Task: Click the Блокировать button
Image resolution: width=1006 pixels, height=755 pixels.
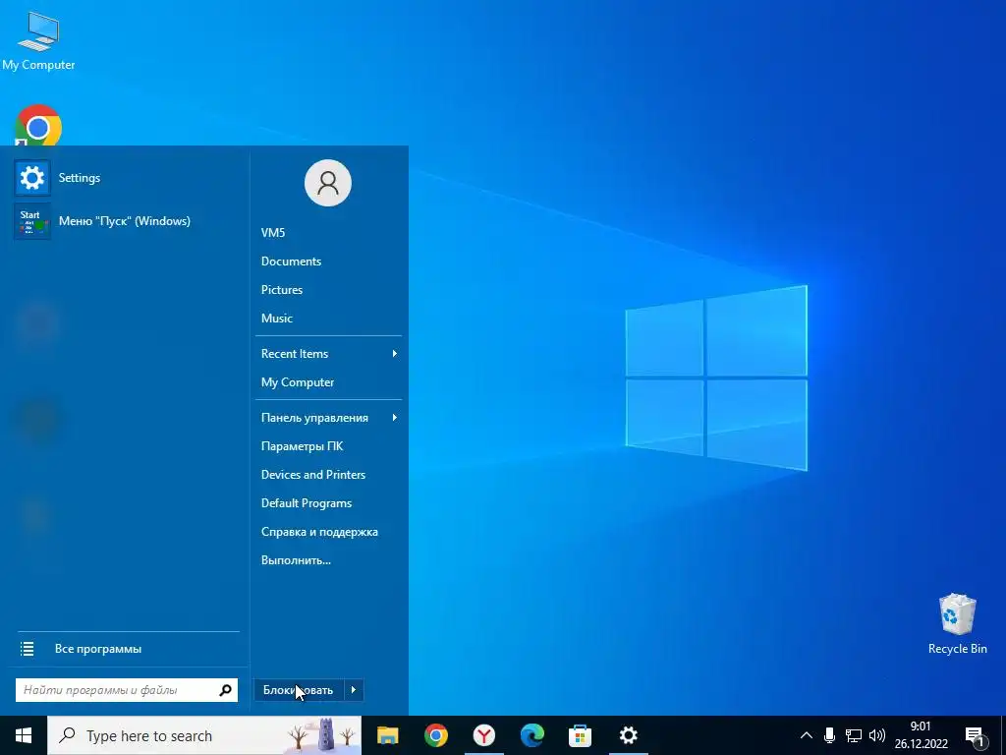Action: (x=299, y=690)
